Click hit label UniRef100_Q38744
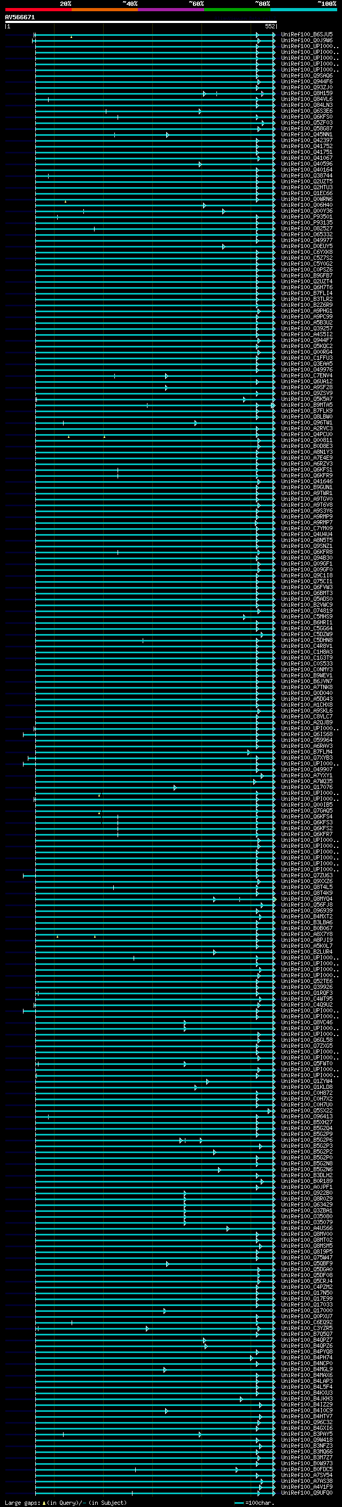The height and width of the screenshot is (1507, 342). click(307, 175)
